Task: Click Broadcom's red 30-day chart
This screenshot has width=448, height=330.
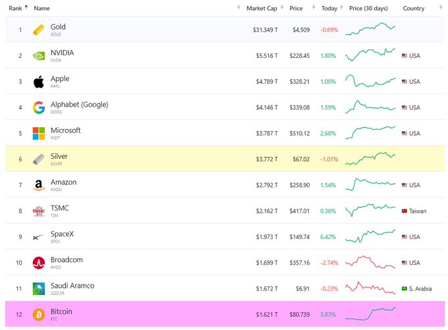Action: [370, 262]
